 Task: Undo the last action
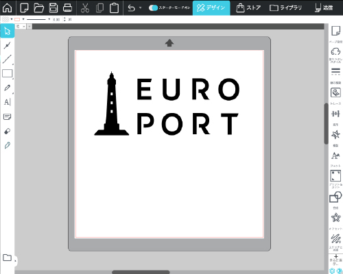pos(132,8)
